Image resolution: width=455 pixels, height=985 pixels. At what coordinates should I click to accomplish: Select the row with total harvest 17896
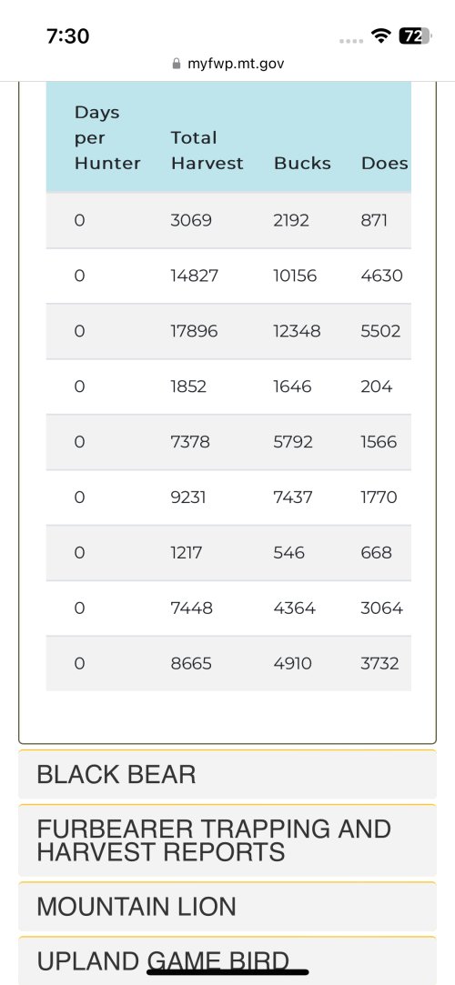(x=228, y=331)
